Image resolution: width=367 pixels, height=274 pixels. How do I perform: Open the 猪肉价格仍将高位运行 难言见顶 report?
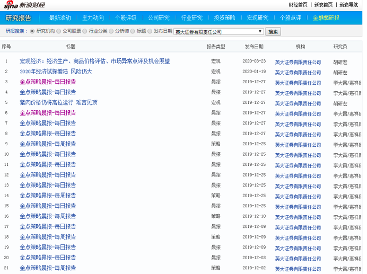(59, 103)
